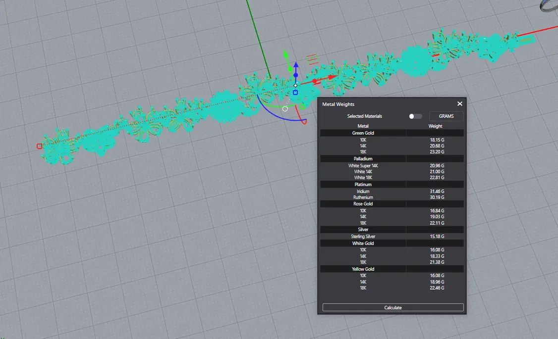This screenshot has width=558, height=339.
Task: Click the Metal column header
Action: pyautogui.click(x=363, y=126)
